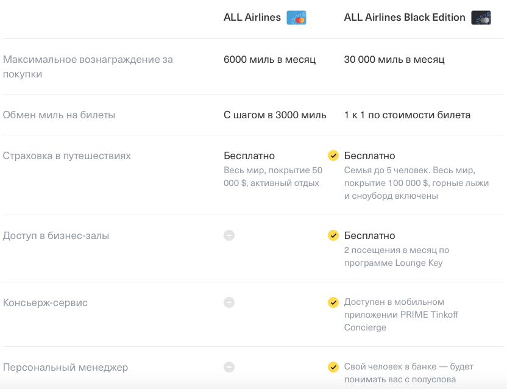
Task: Click gray minus icon in Персональный менеджер row
Action: coord(229,367)
